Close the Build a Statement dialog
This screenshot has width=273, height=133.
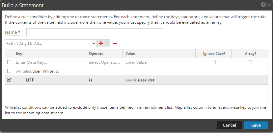[x=269, y=5]
